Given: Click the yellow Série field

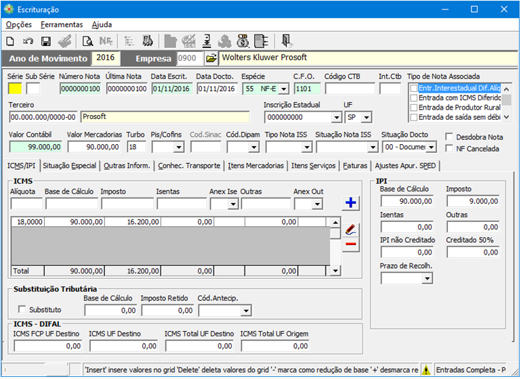Looking at the screenshot, I should 15,89.
